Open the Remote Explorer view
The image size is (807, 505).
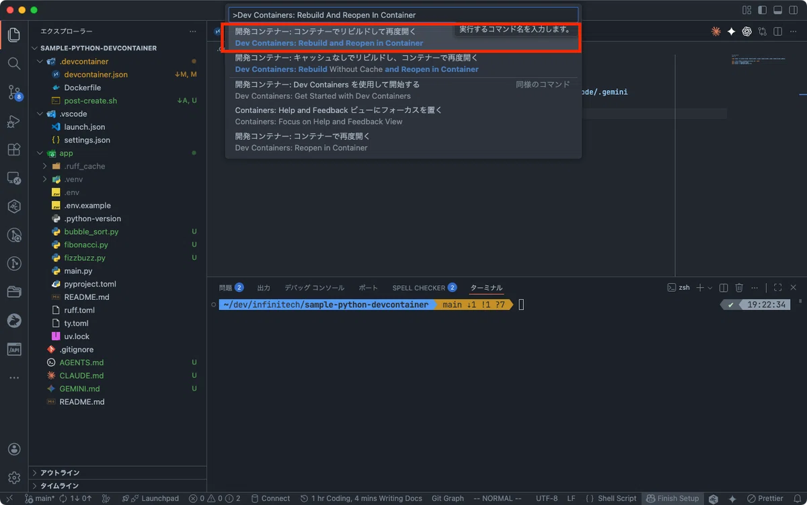coord(14,179)
